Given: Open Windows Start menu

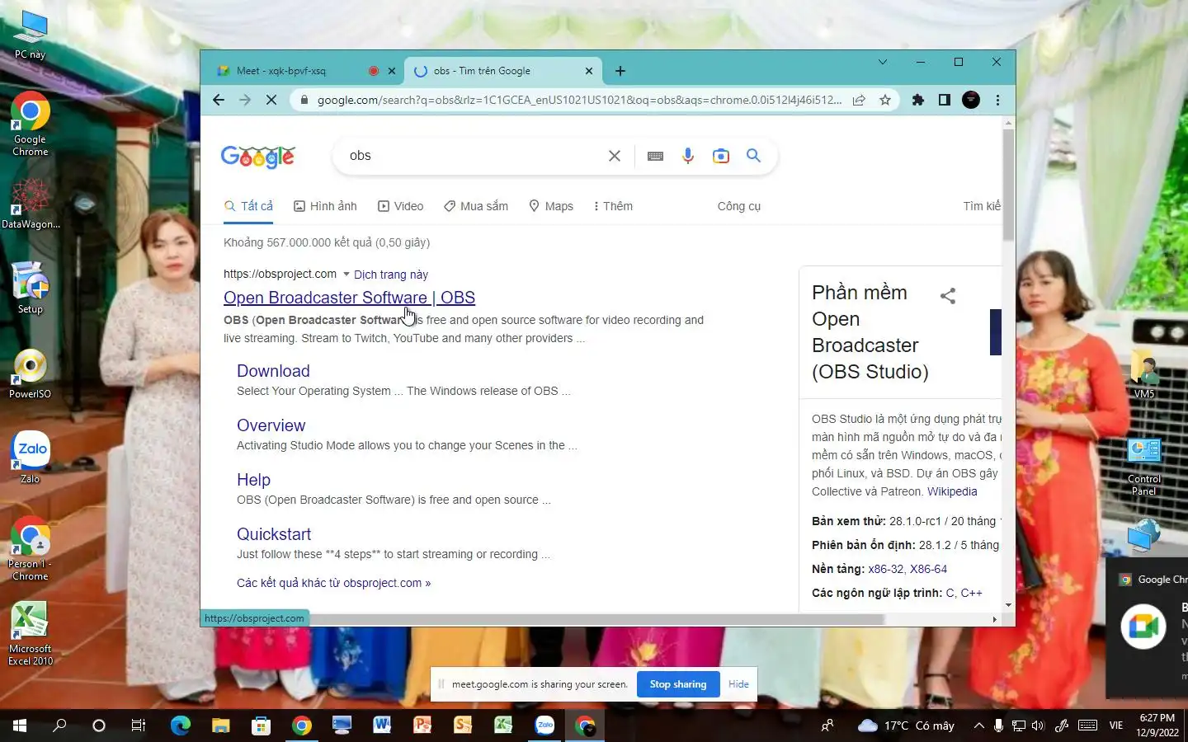Looking at the screenshot, I should 20,726.
